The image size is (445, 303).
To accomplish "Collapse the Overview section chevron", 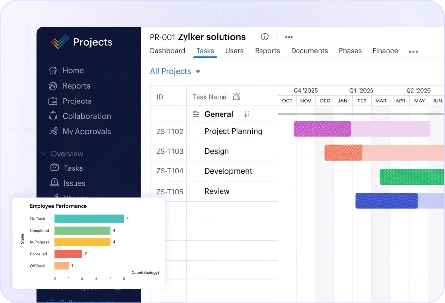I will click(x=44, y=153).
